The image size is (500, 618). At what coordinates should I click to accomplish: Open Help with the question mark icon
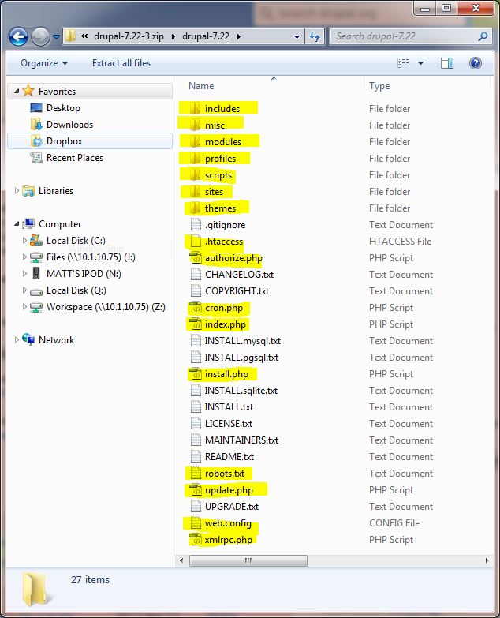click(476, 63)
